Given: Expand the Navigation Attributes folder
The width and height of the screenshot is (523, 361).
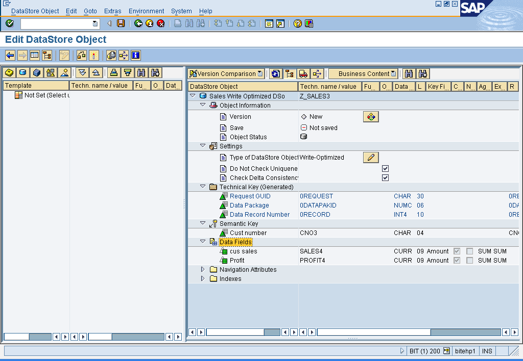Looking at the screenshot, I should (x=202, y=269).
